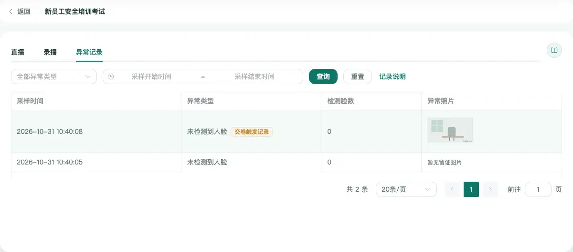This screenshot has width=573, height=252.
Task: Select the 异常记录 tab
Action: 89,52
